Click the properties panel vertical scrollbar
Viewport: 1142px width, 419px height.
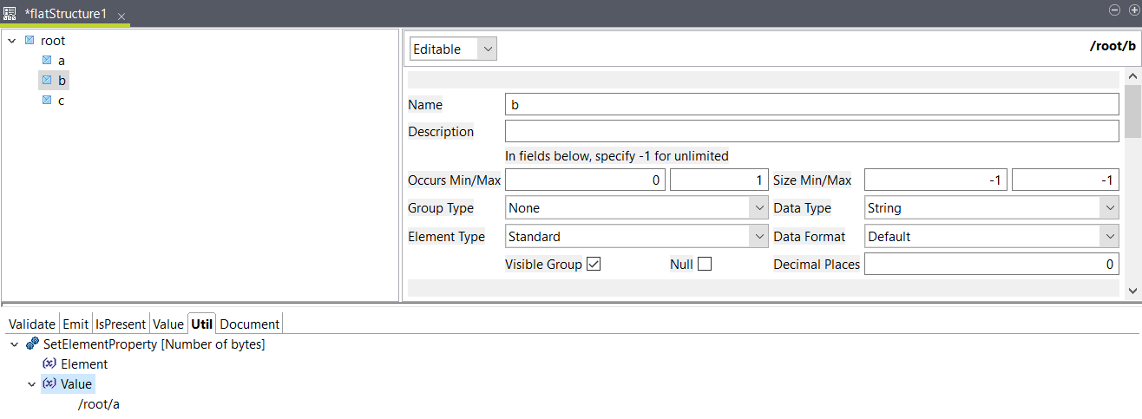click(1132, 113)
